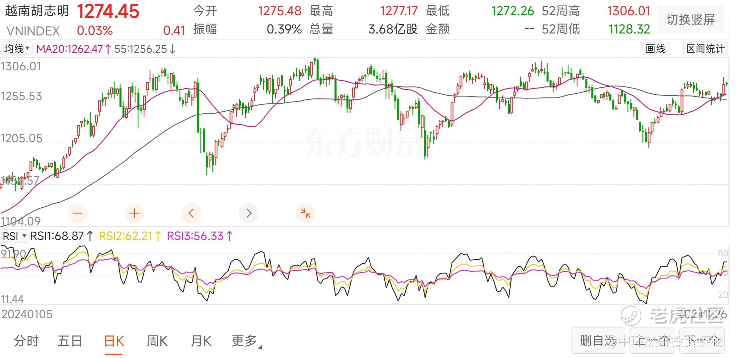Zoom out chart with minus icon
The height and width of the screenshot is (358, 738).
tap(77, 213)
